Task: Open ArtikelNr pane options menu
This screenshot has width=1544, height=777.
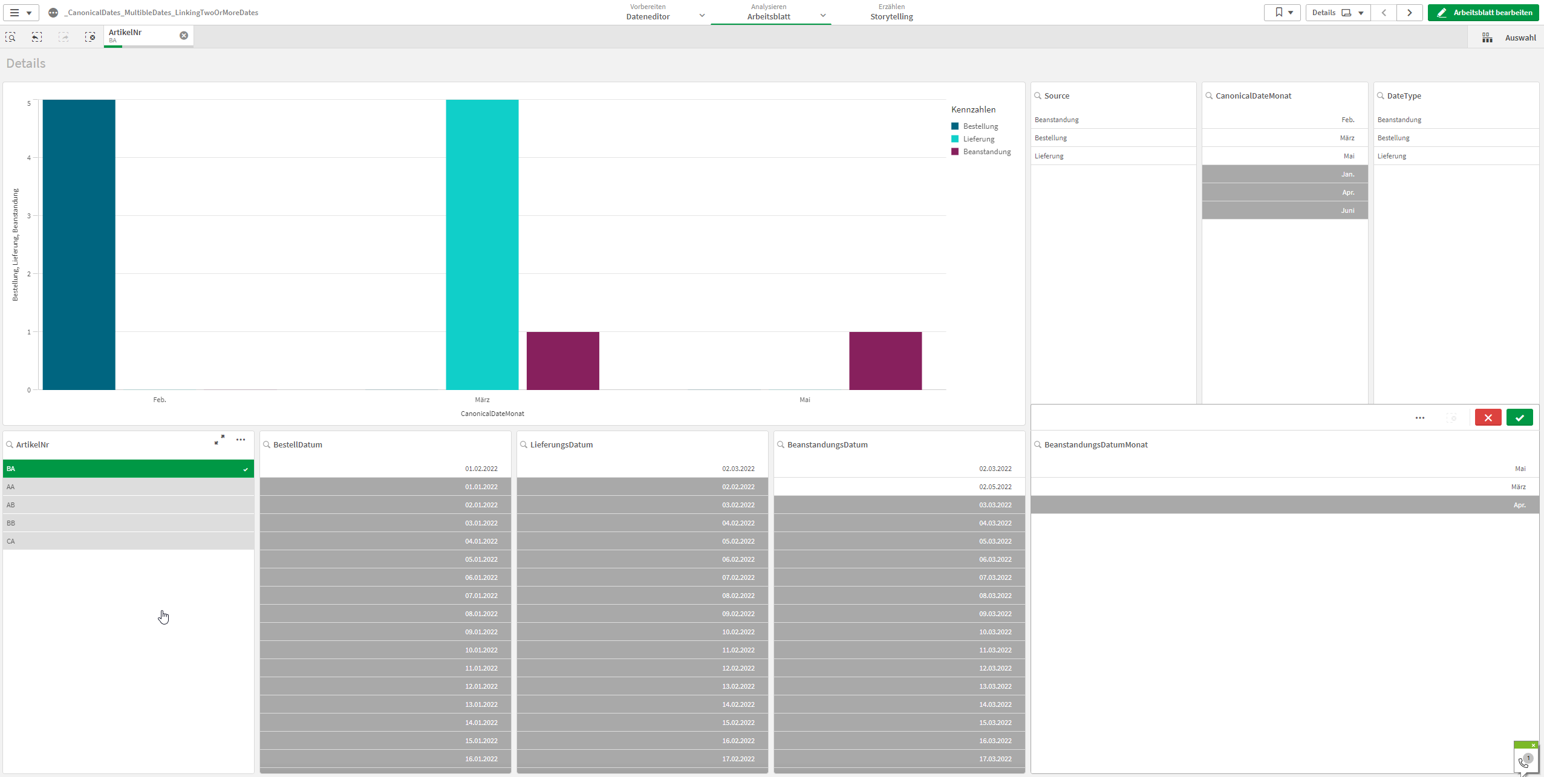Action: (x=241, y=440)
